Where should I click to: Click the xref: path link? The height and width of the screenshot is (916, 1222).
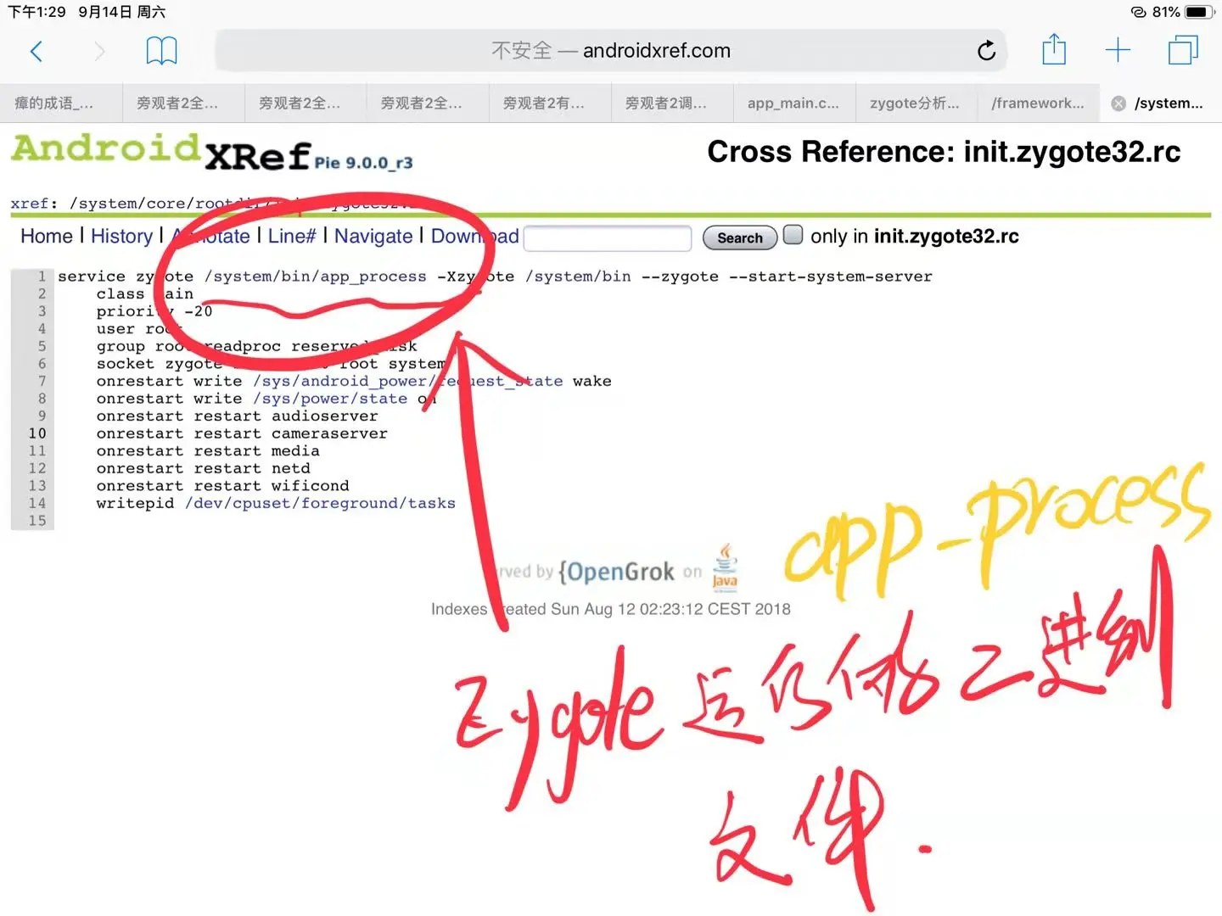(30, 204)
